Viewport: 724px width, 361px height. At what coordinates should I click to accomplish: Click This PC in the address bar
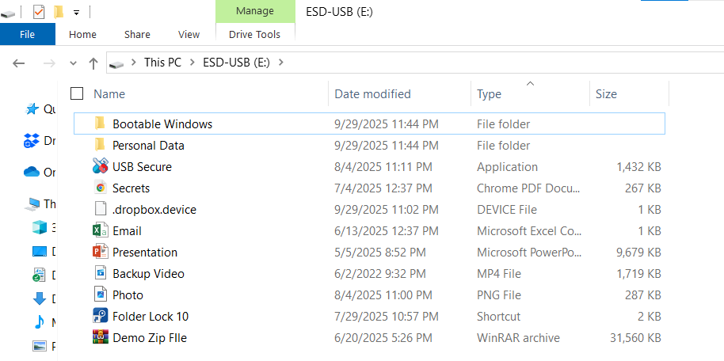(x=163, y=63)
